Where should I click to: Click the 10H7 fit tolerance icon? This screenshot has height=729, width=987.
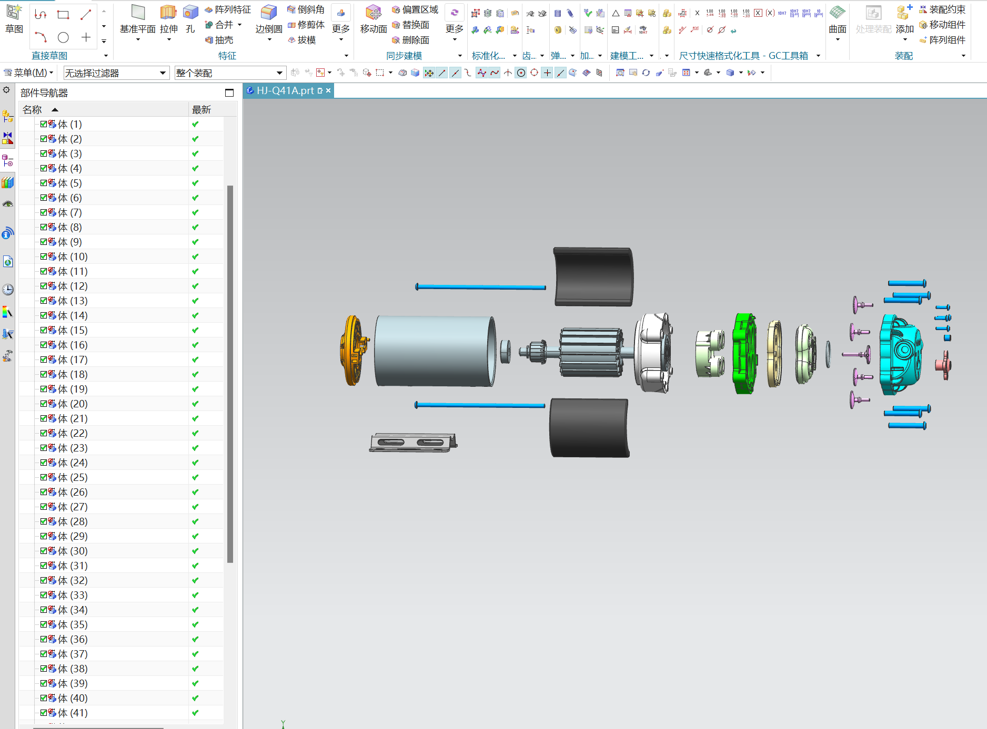(782, 13)
